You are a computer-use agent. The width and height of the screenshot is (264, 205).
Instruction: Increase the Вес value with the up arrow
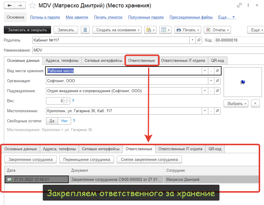[67, 99]
